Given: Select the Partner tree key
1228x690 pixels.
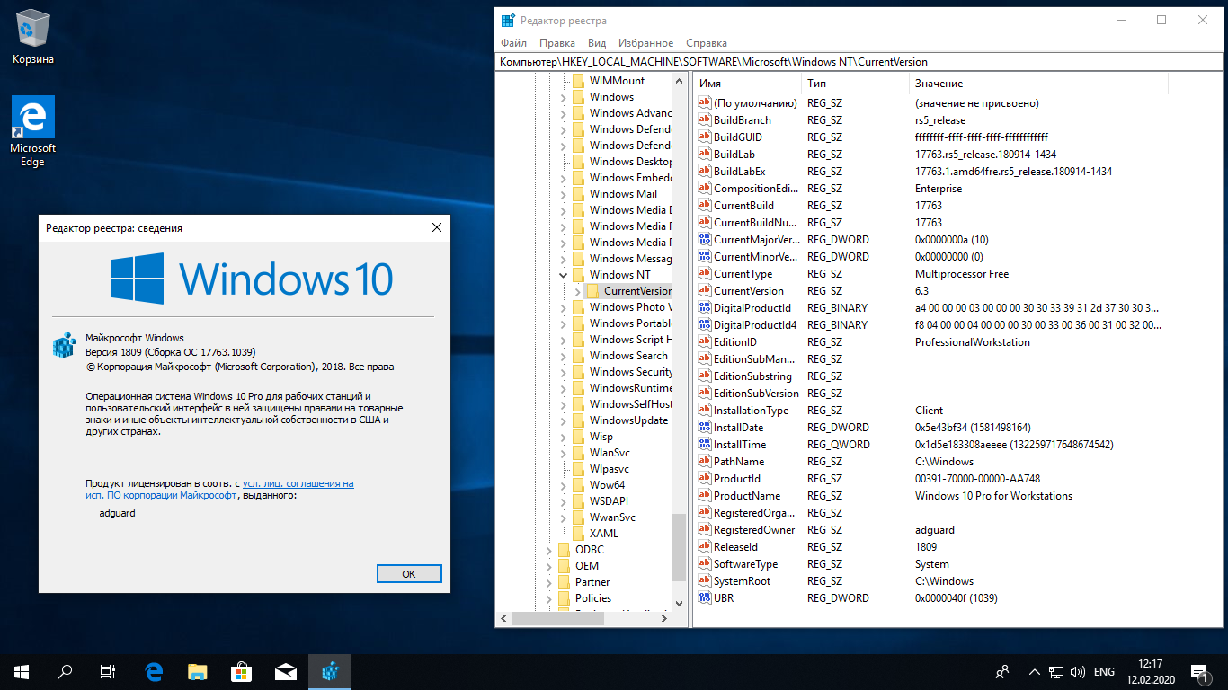Looking at the screenshot, I should [592, 582].
